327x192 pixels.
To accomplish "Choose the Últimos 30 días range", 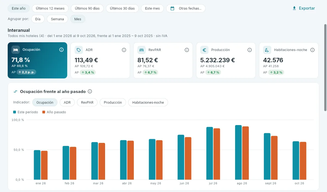I will [x=122, y=8].
